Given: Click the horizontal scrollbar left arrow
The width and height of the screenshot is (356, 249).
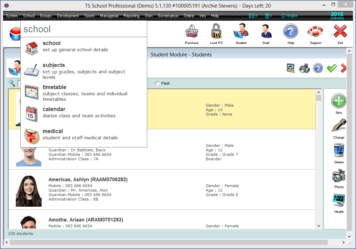Looking at the screenshot, I should click(7, 242).
